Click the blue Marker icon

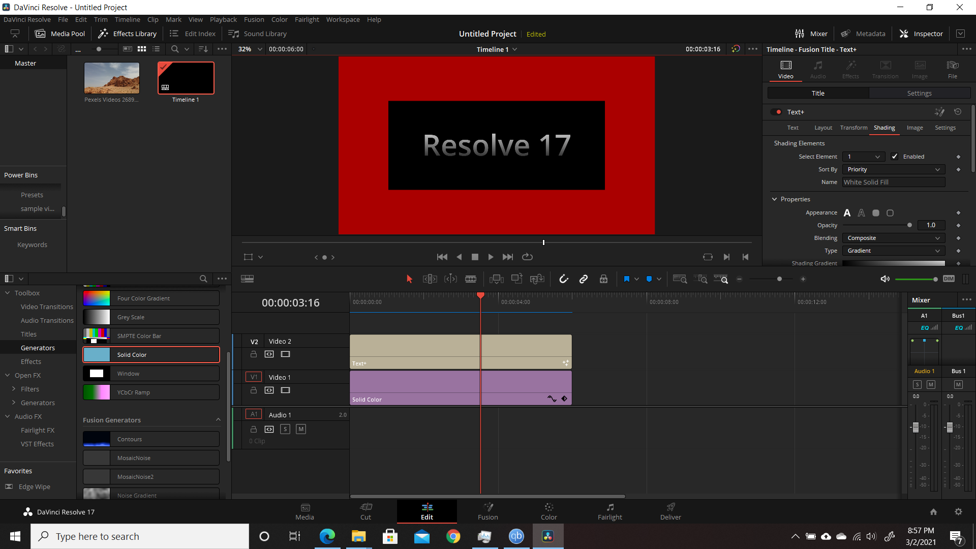[649, 279]
